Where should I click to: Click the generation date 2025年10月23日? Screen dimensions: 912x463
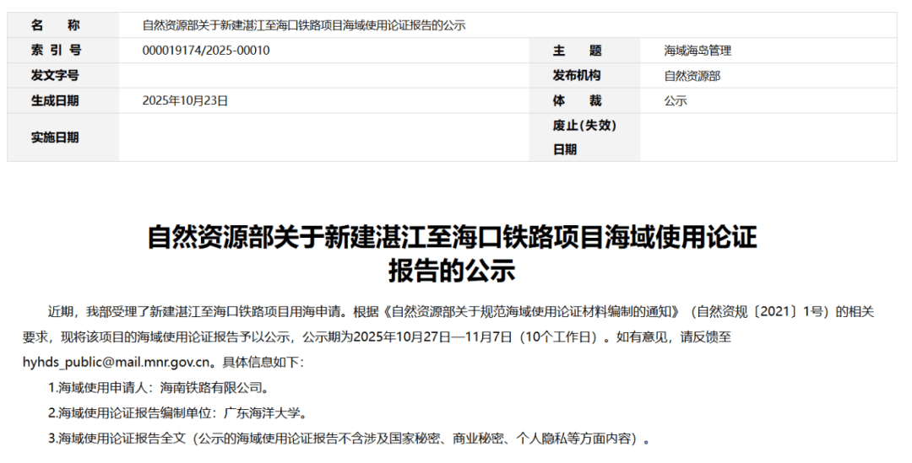(x=186, y=101)
